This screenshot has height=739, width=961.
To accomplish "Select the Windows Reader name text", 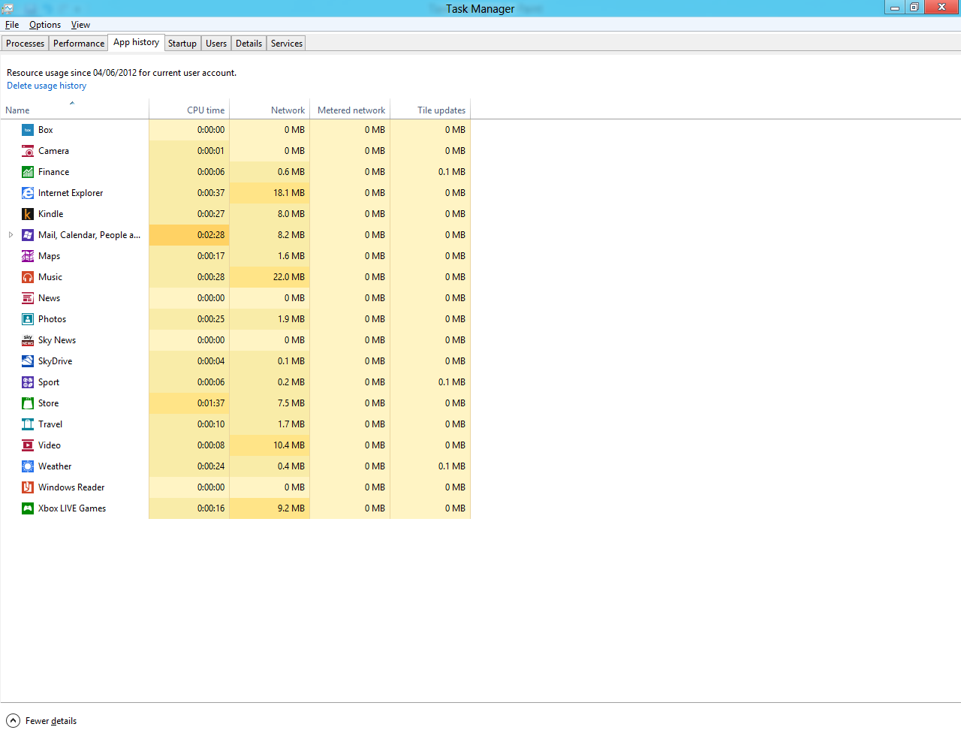I will tap(71, 487).
